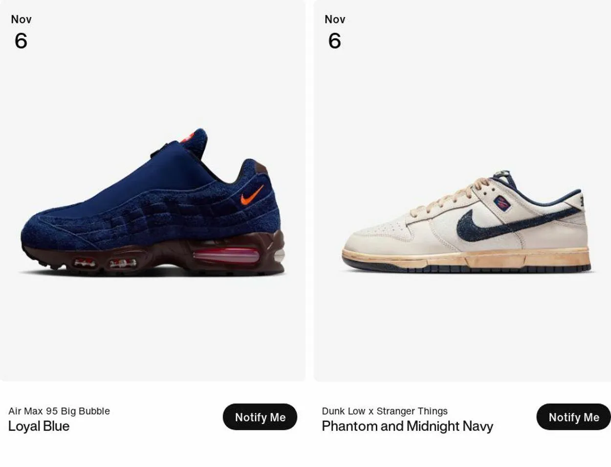Open the navy Air Max 95 shoe image
The width and height of the screenshot is (611, 467).
pos(153,203)
